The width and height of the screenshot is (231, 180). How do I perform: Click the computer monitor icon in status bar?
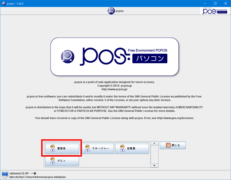coord(5,175)
